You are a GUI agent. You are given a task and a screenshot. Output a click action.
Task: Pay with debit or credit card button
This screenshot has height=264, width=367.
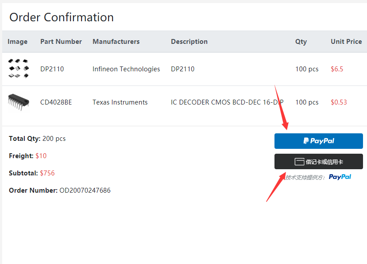coord(318,162)
